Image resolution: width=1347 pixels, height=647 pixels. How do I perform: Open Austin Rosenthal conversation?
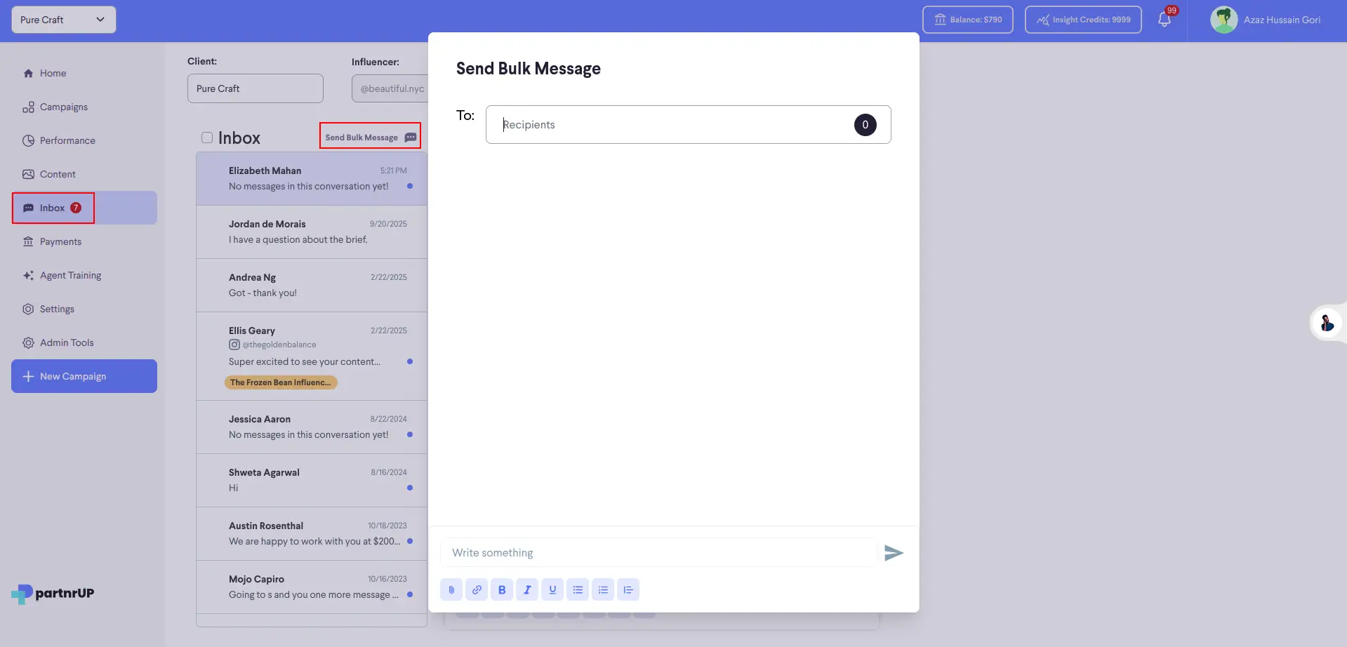point(312,534)
